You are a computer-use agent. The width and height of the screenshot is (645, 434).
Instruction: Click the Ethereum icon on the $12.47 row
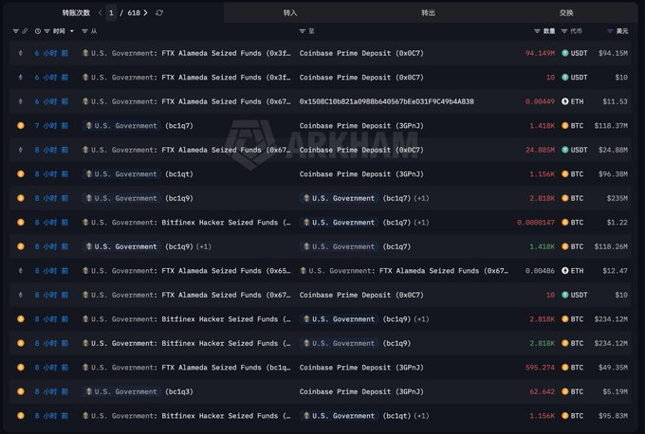pos(21,271)
